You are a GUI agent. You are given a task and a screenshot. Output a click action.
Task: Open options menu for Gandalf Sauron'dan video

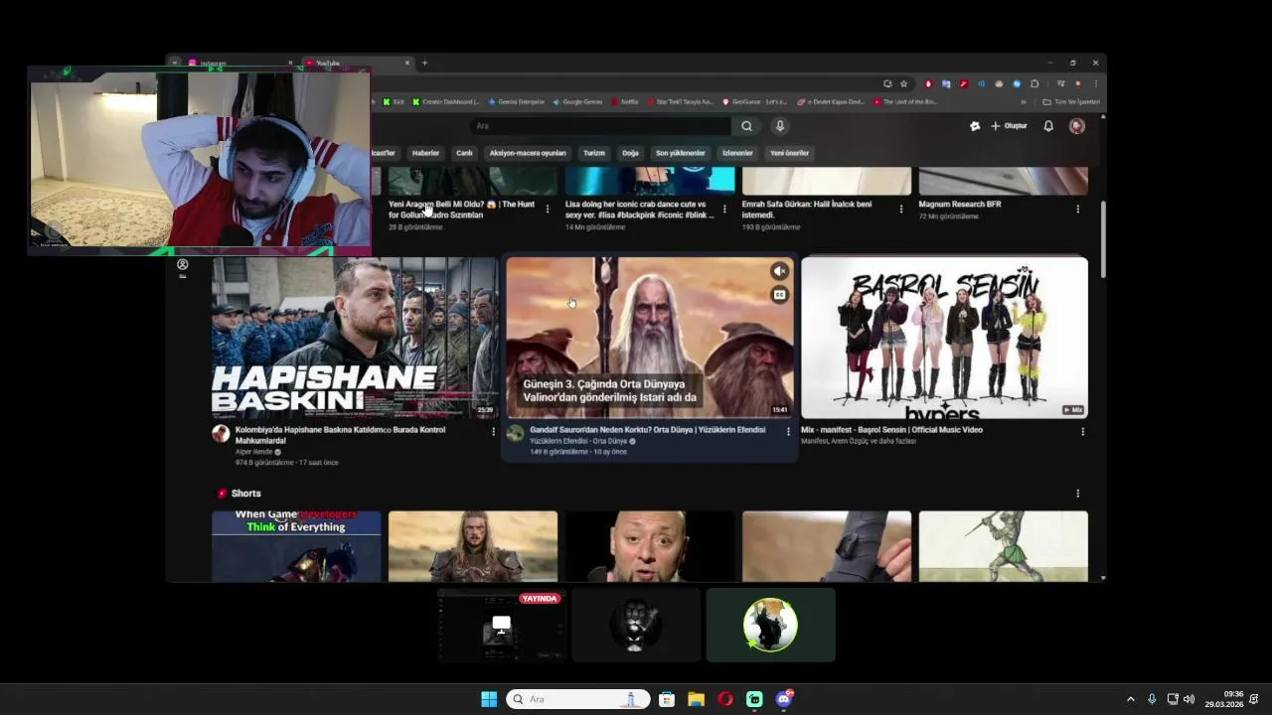tap(788, 431)
